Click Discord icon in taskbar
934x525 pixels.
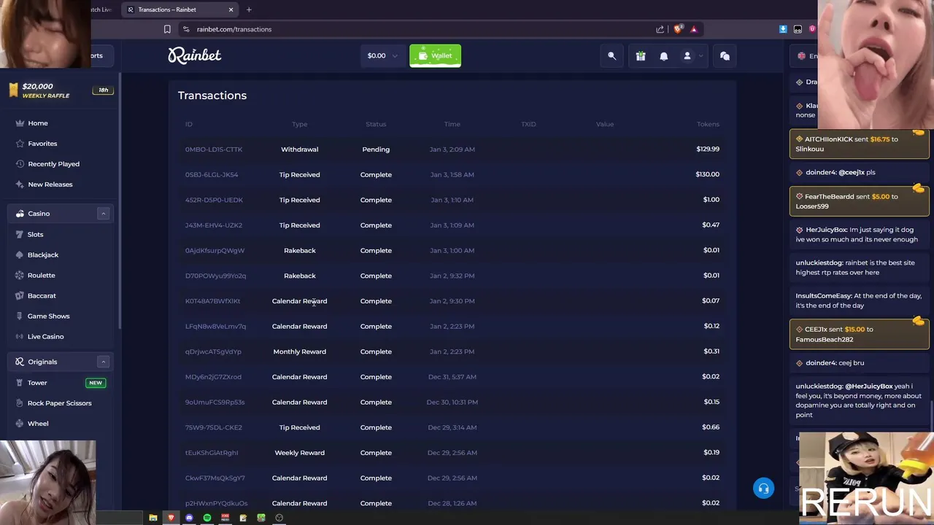pyautogui.click(x=189, y=518)
